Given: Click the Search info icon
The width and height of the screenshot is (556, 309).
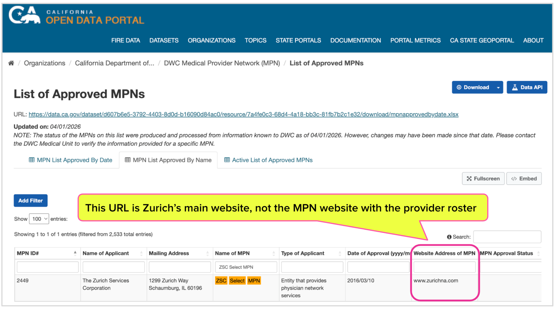Looking at the screenshot, I should point(449,237).
